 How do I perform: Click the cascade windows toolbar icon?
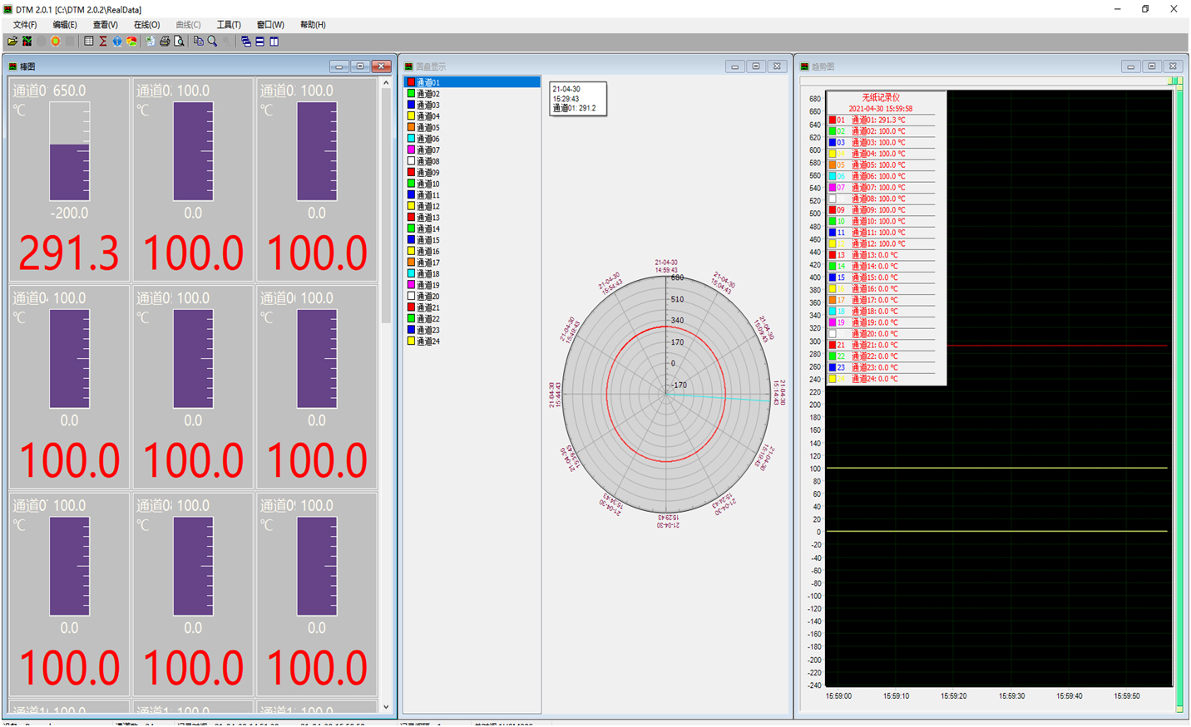pyautogui.click(x=246, y=42)
